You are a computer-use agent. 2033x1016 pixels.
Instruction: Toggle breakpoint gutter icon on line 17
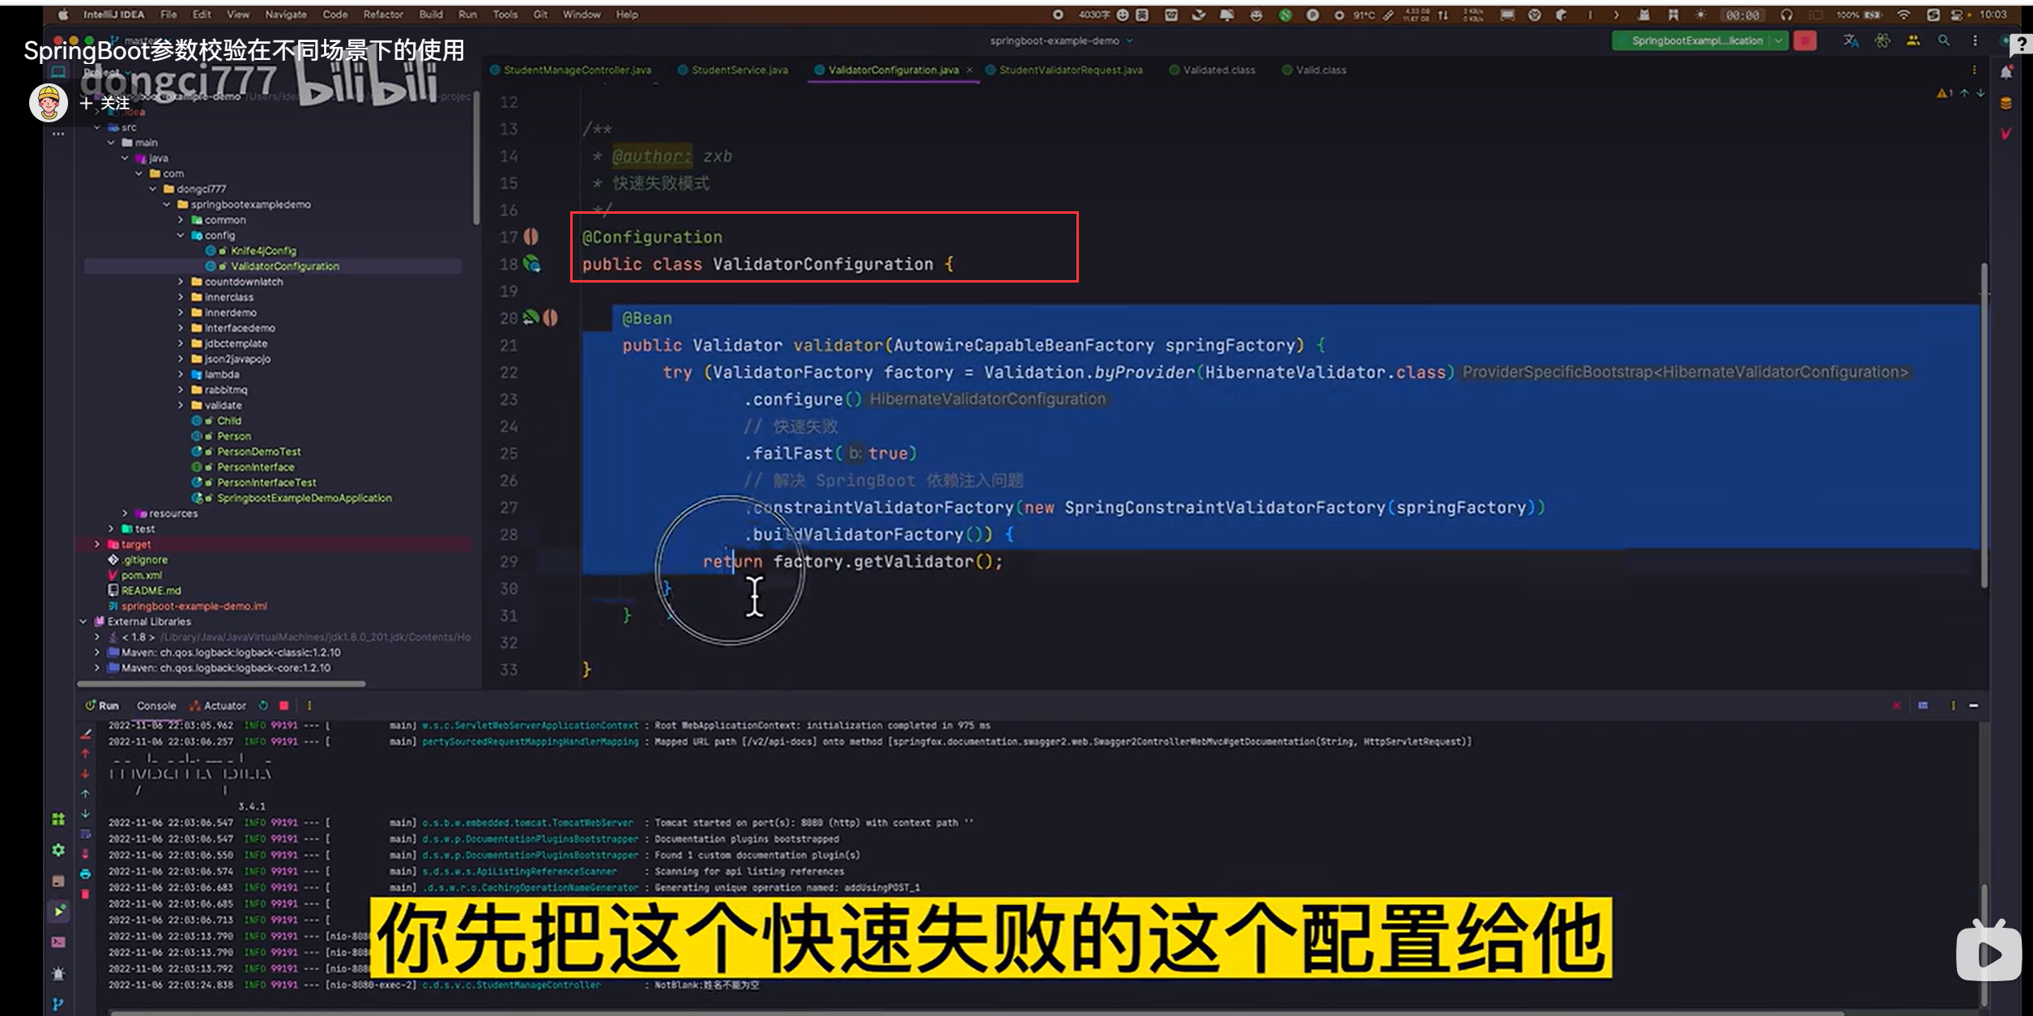pyautogui.click(x=531, y=237)
